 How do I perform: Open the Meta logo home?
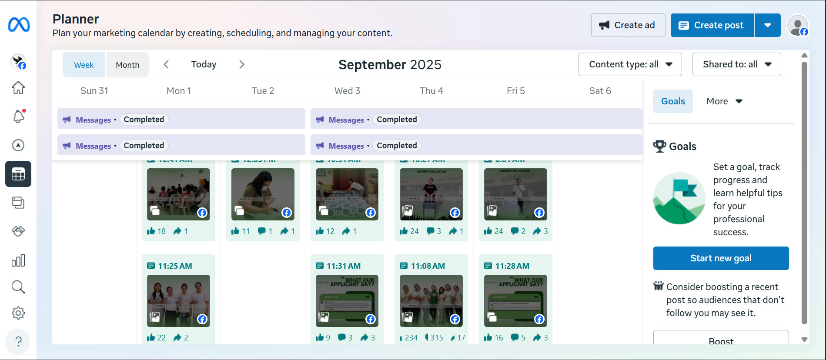19,25
